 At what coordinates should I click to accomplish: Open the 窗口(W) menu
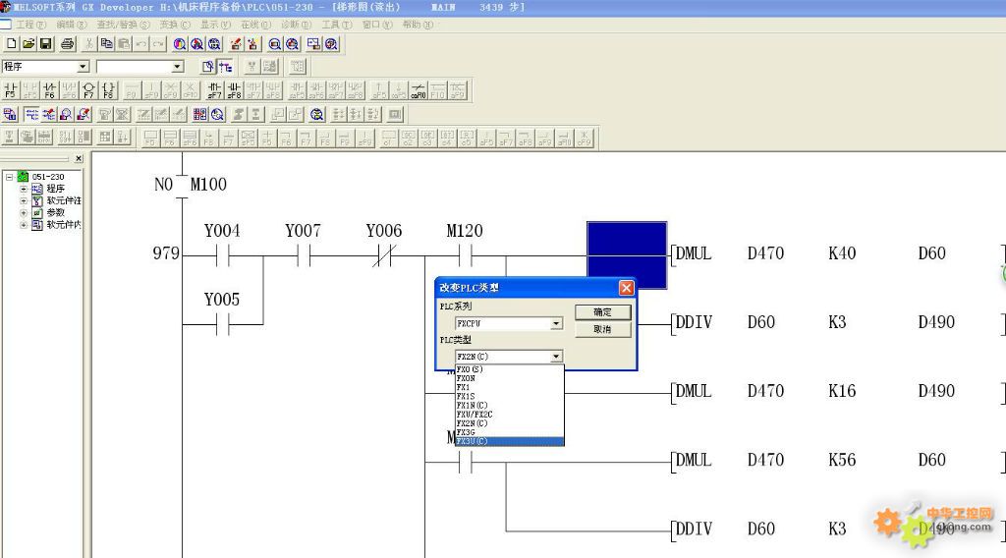(377, 25)
